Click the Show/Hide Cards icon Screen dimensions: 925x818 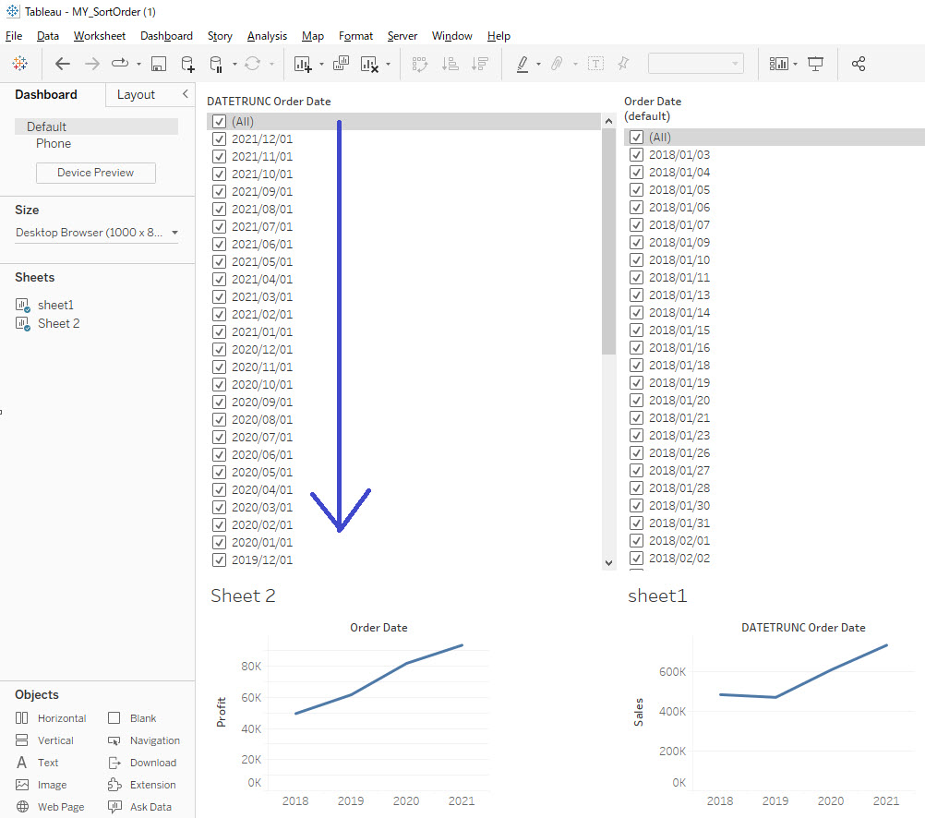coord(779,64)
